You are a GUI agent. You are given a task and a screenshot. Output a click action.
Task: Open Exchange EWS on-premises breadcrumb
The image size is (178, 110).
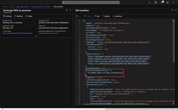click(x=41, y=7)
